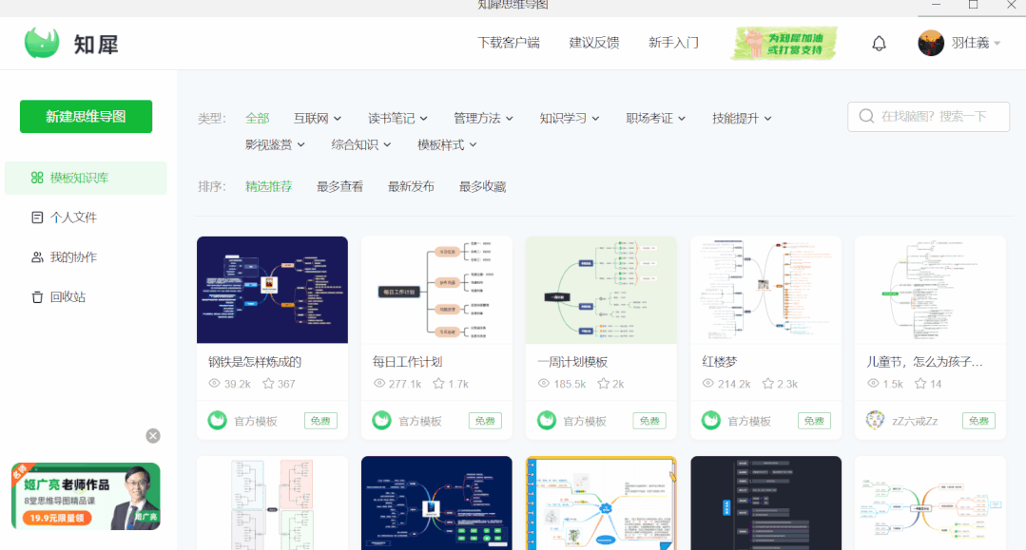1026x550 pixels.
Task: Click the 下载客户端 link
Action: click(509, 43)
